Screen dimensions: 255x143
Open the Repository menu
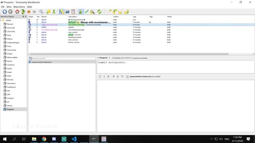tap(19, 7)
